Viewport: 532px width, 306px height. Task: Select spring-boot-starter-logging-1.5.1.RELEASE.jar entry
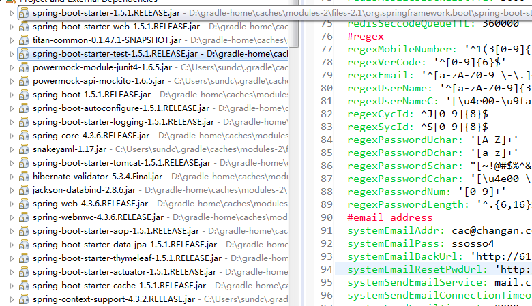pos(123,122)
